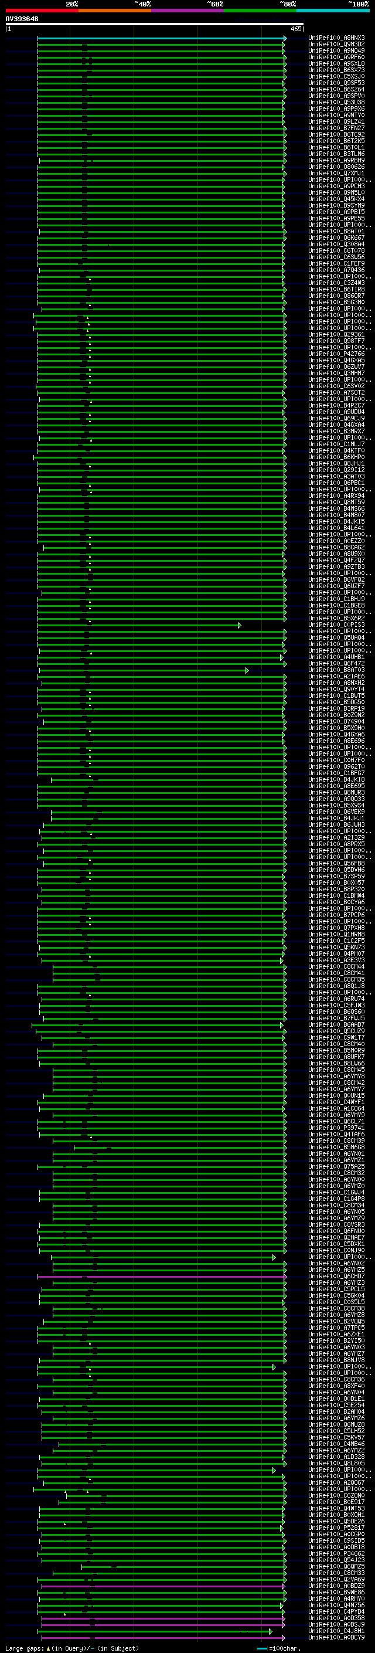Click label UniRef100_A2I3Z9
This screenshot has width=375, height=1653.
click(x=336, y=837)
